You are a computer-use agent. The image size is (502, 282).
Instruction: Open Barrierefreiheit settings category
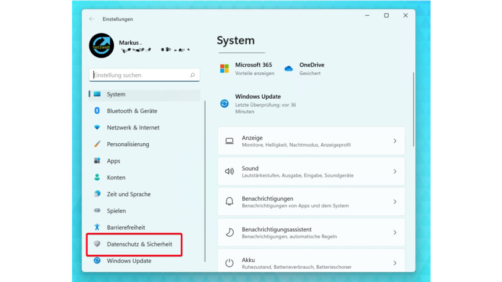click(x=145, y=227)
